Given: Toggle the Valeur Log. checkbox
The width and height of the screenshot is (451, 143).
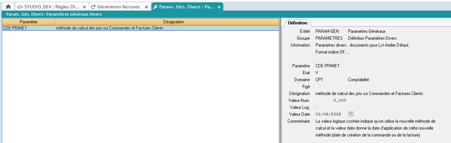Looking at the screenshot, I should click(316, 107).
